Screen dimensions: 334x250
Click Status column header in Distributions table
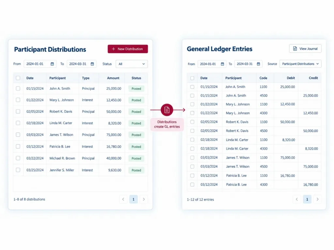pos(136,78)
